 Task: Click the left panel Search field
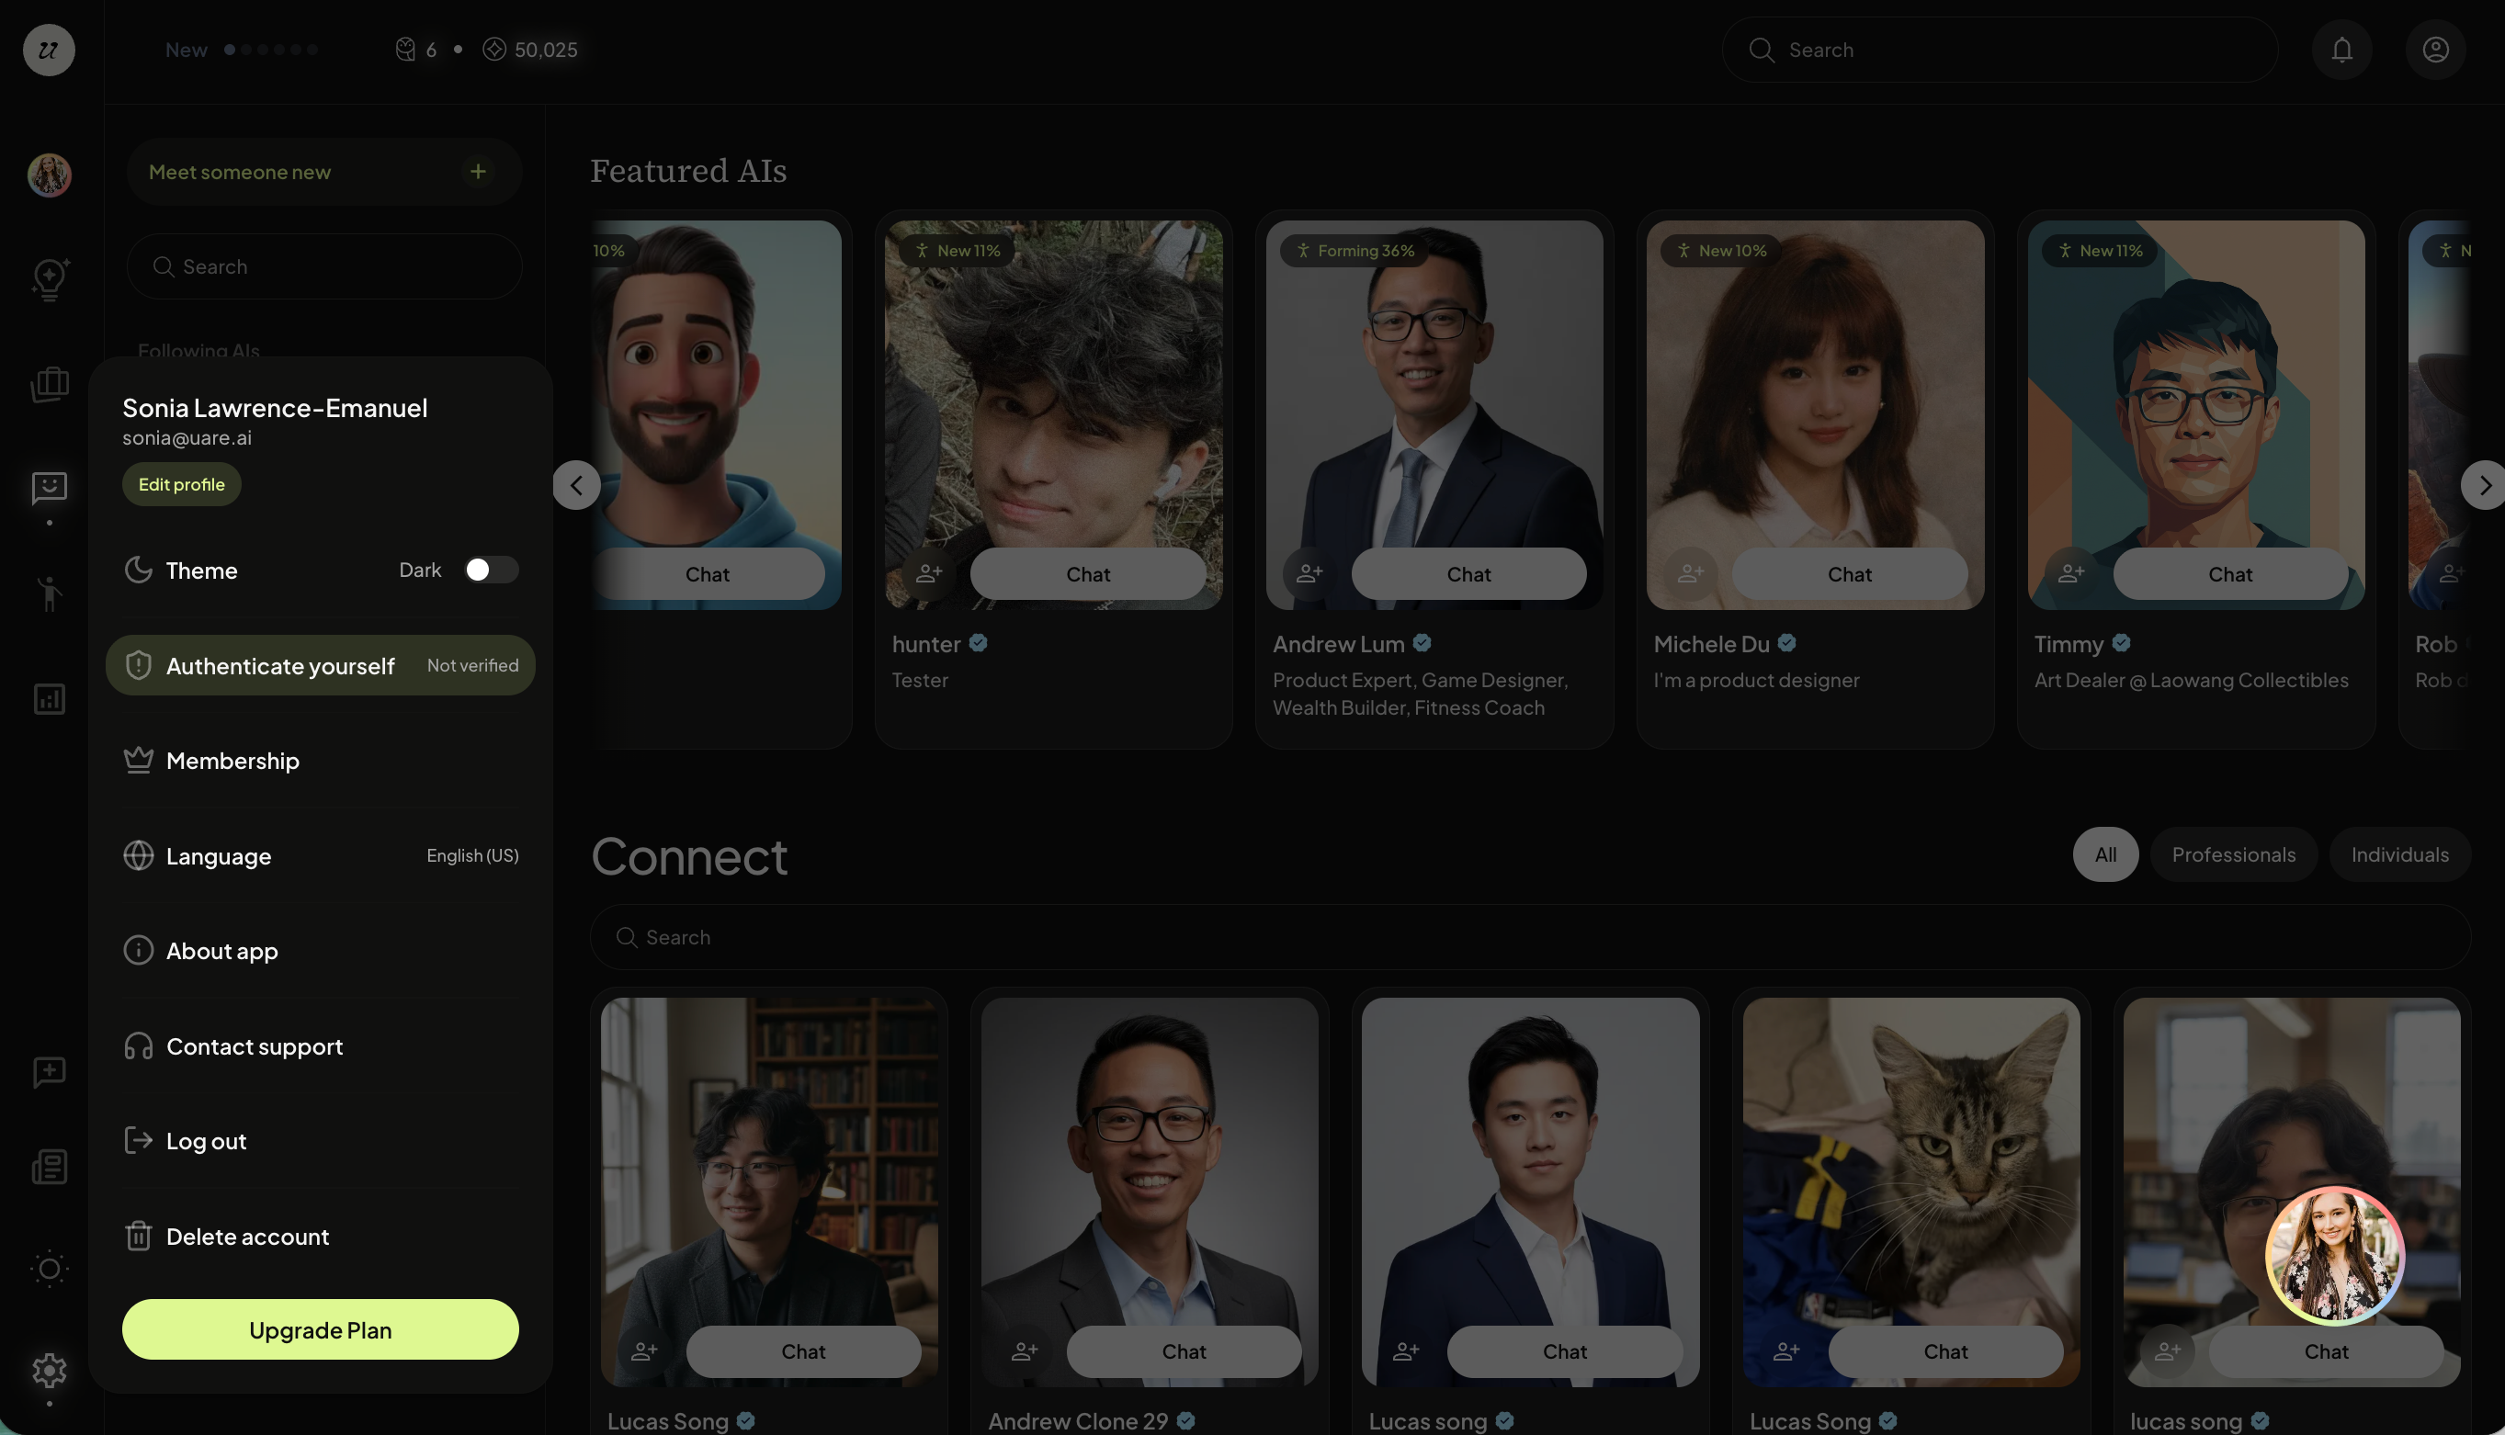pyautogui.click(x=324, y=266)
